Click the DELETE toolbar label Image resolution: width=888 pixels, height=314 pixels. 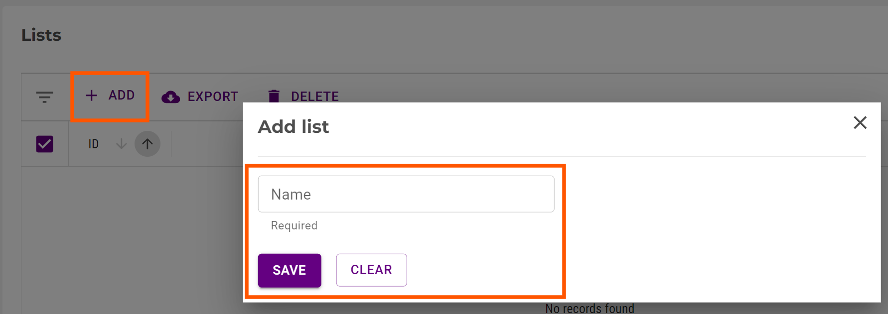tap(314, 97)
